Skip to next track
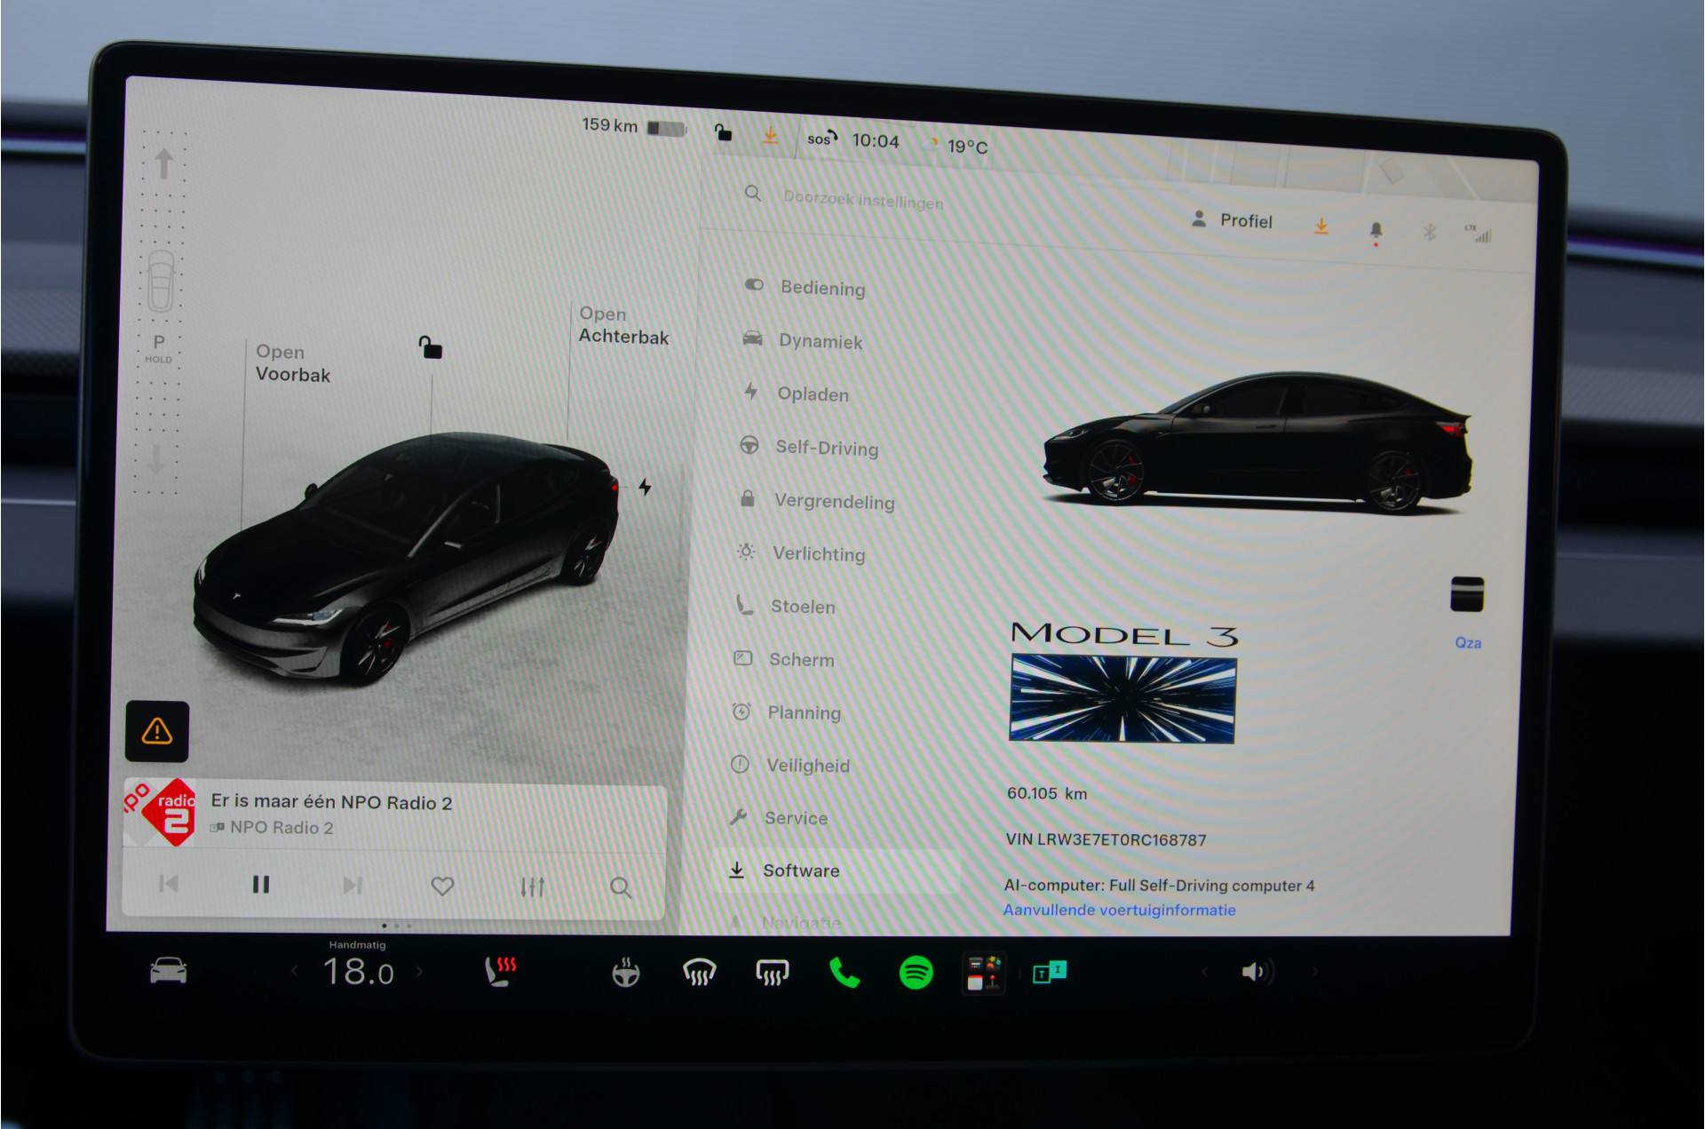1705x1129 pixels. 353,885
